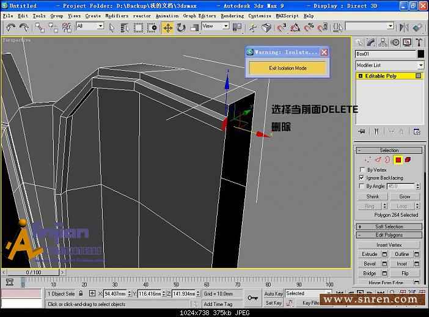Click the key icon for Set Keys
This screenshot has height=317, width=429.
(252, 297)
